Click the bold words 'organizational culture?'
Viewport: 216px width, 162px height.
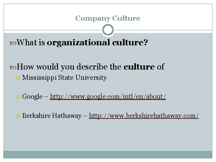pos(97,43)
